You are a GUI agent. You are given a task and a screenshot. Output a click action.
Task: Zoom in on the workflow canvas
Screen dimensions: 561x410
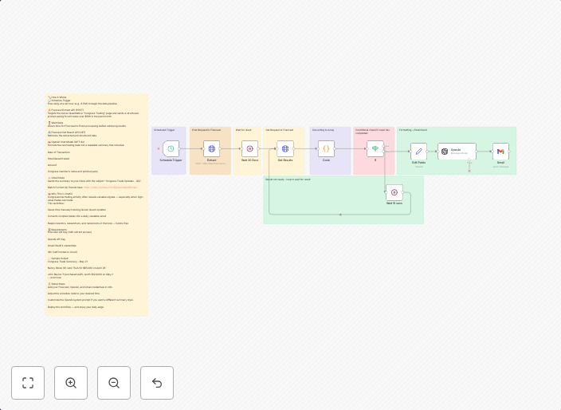(71, 383)
